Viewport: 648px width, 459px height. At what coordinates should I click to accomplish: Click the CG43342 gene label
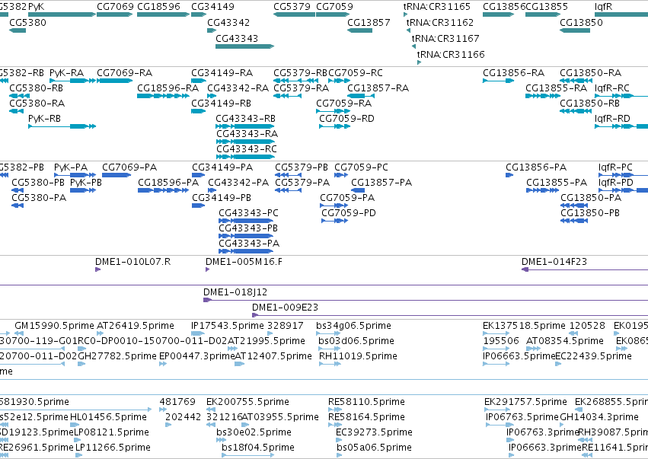coord(228,22)
